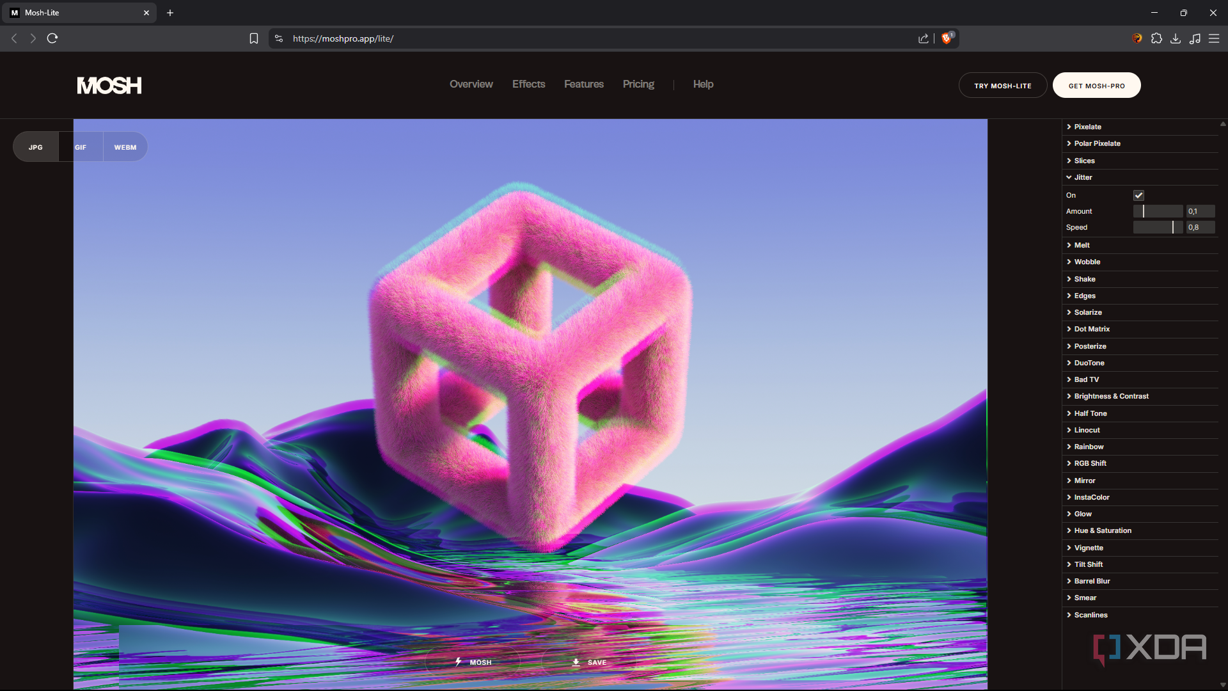Select the WEBM export format
The image size is (1228, 691).
pyautogui.click(x=125, y=147)
